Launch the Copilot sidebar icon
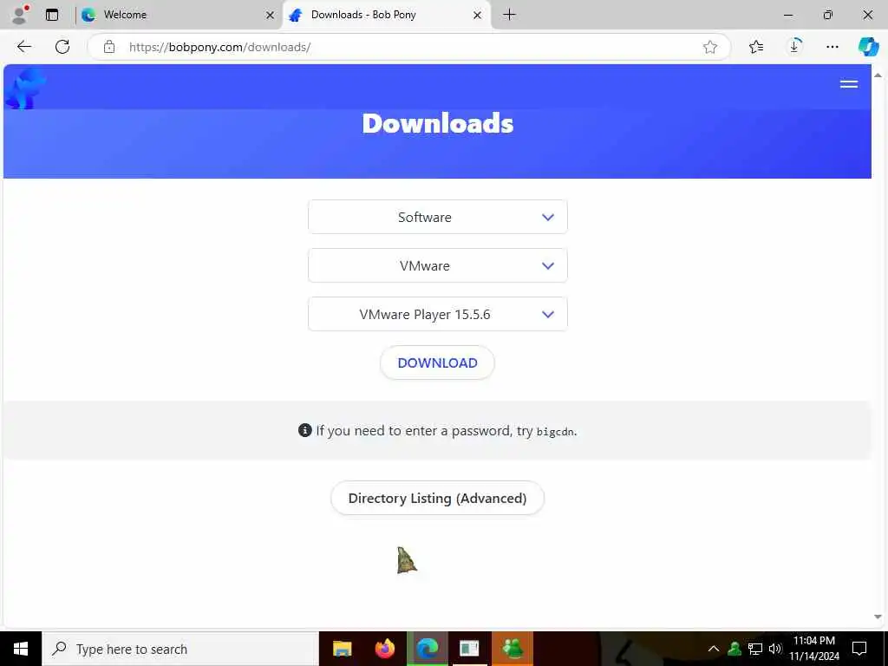This screenshot has height=666, width=888. click(867, 47)
